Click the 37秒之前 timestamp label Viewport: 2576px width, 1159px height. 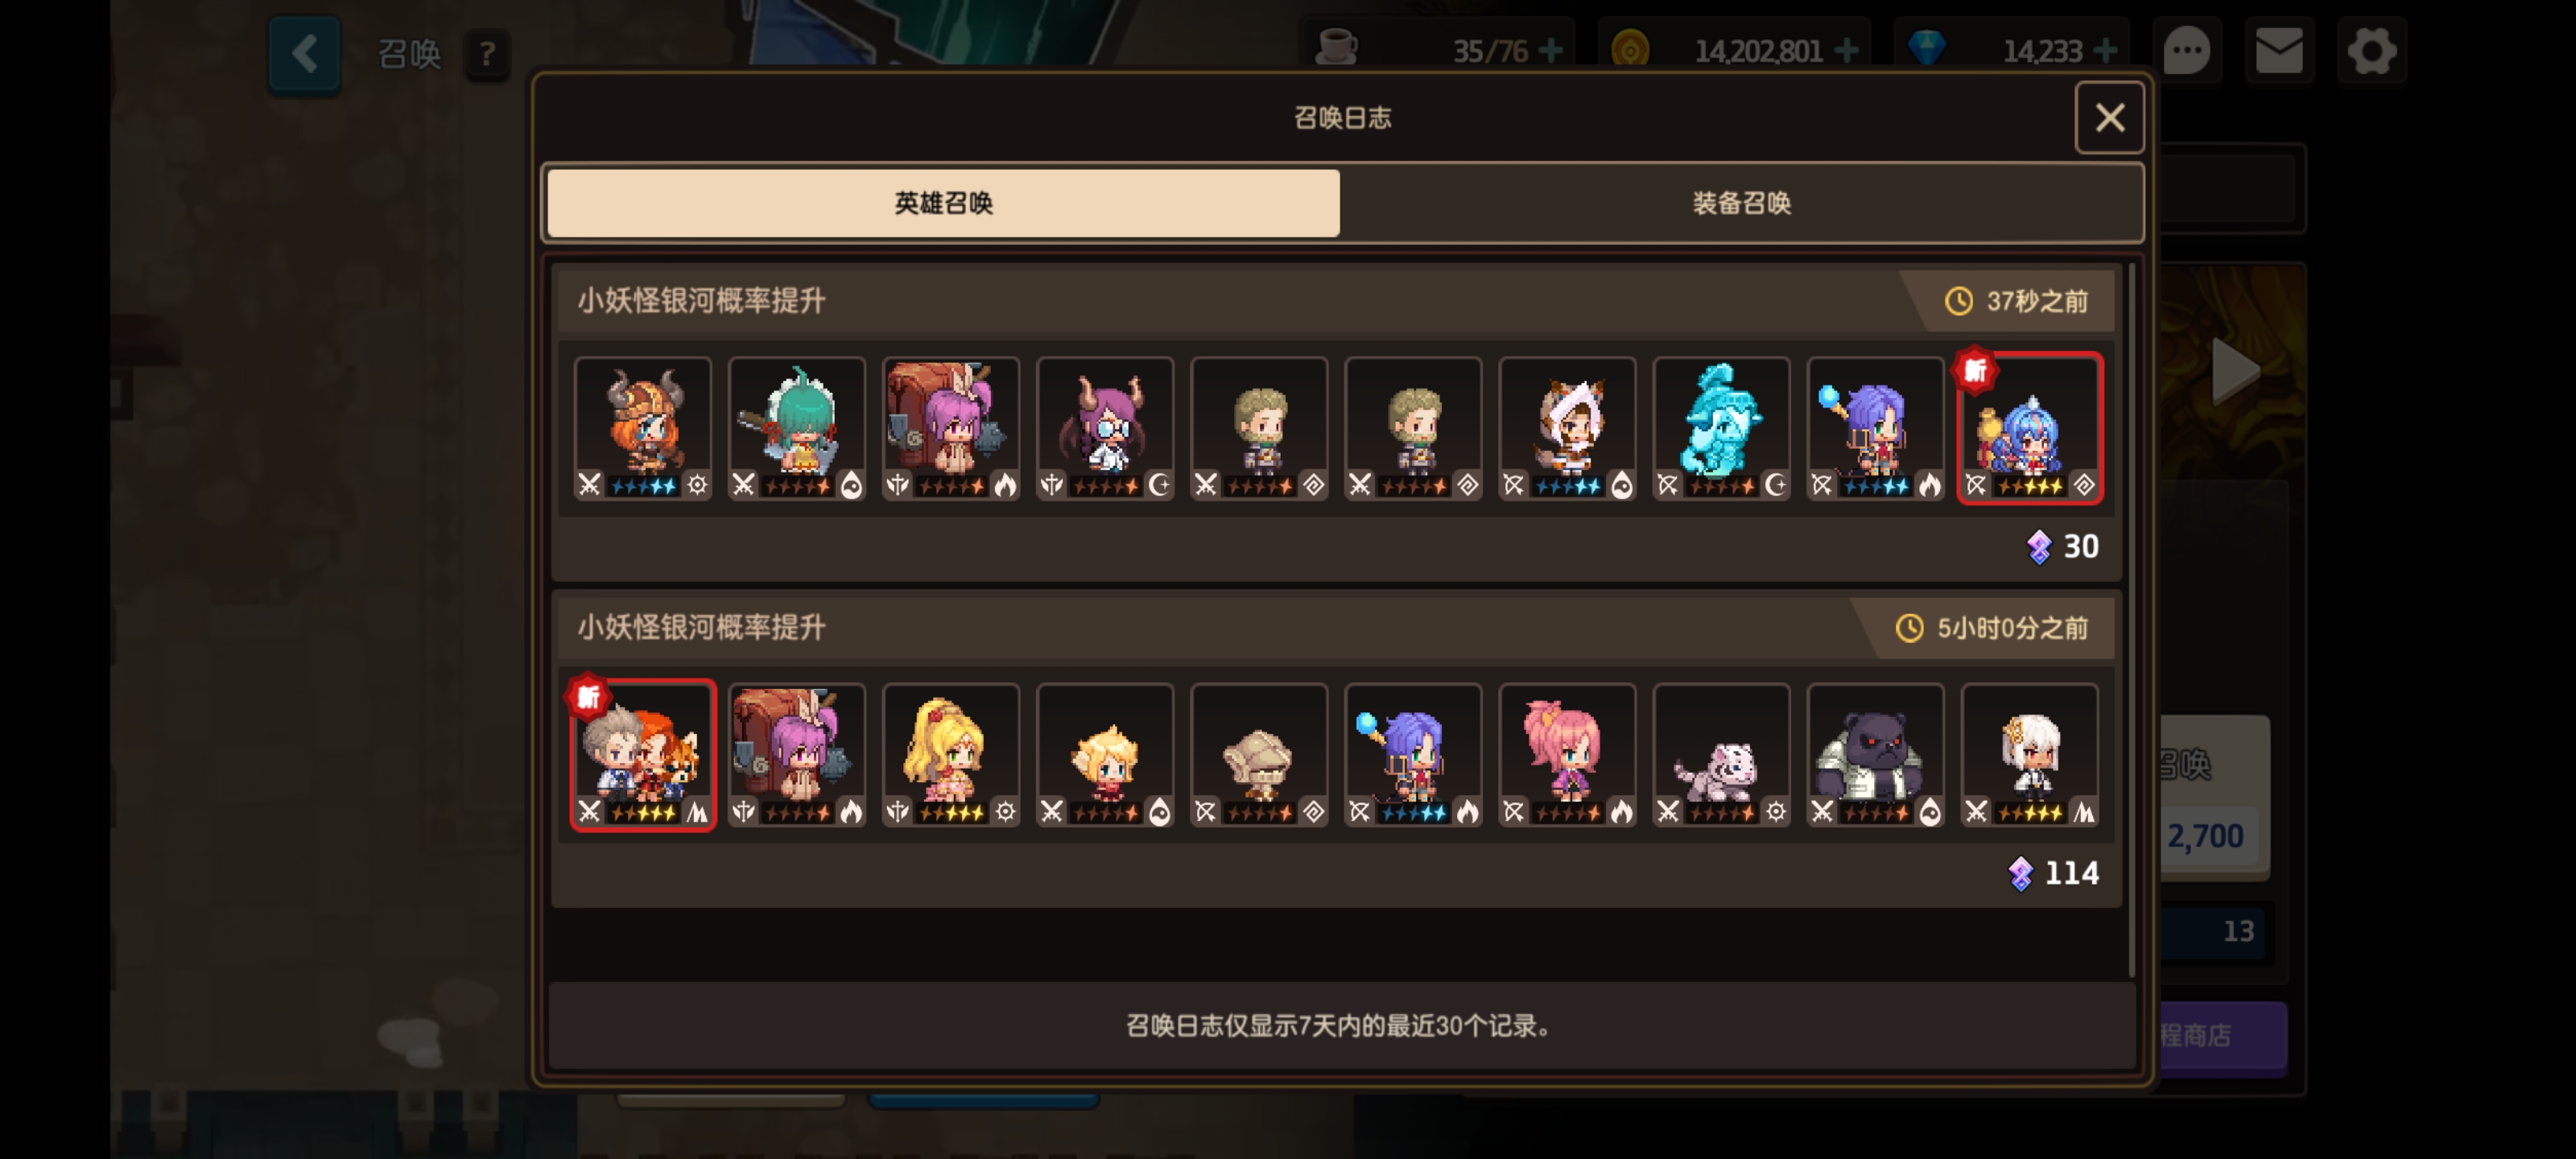click(2036, 301)
